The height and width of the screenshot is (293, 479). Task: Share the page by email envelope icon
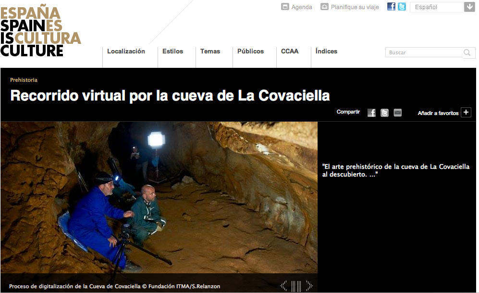[397, 113]
